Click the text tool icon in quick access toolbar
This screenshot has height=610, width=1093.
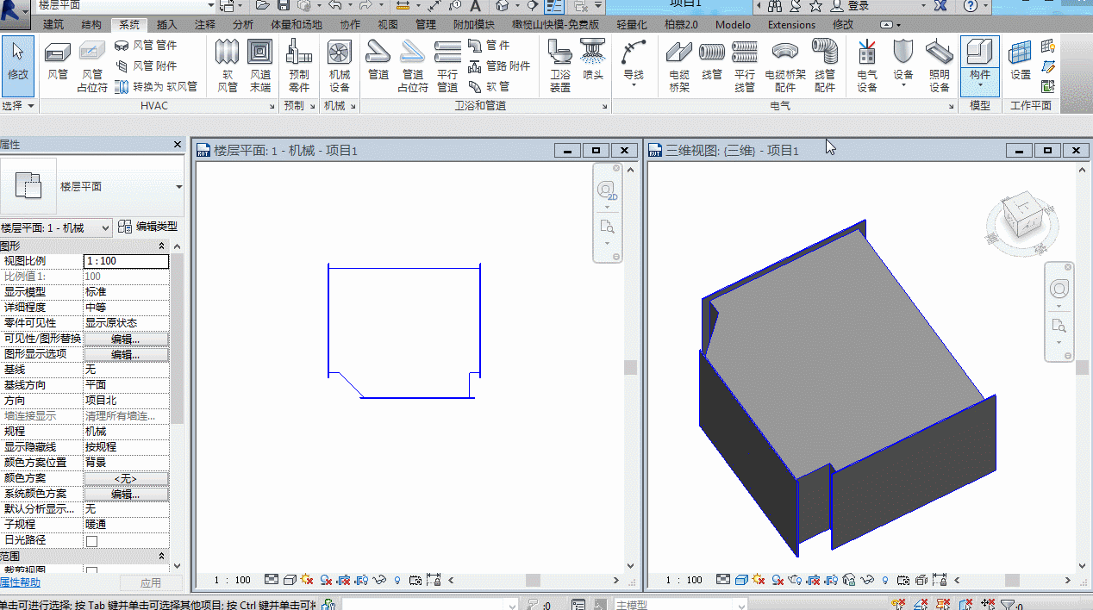[x=475, y=6]
